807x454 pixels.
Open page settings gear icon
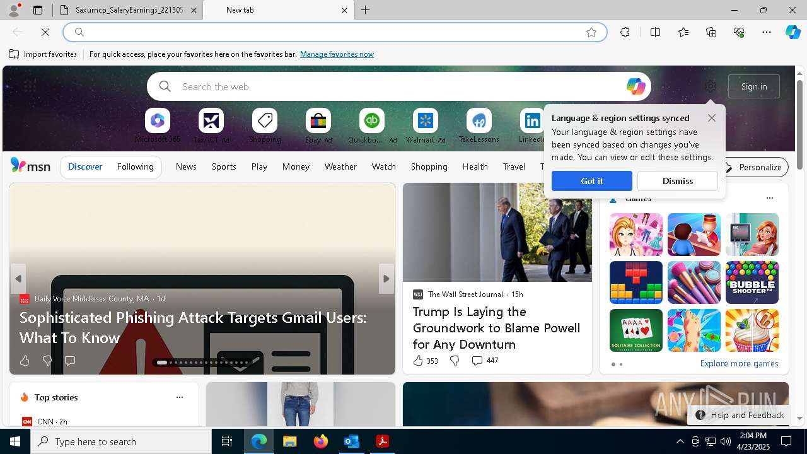(711, 86)
